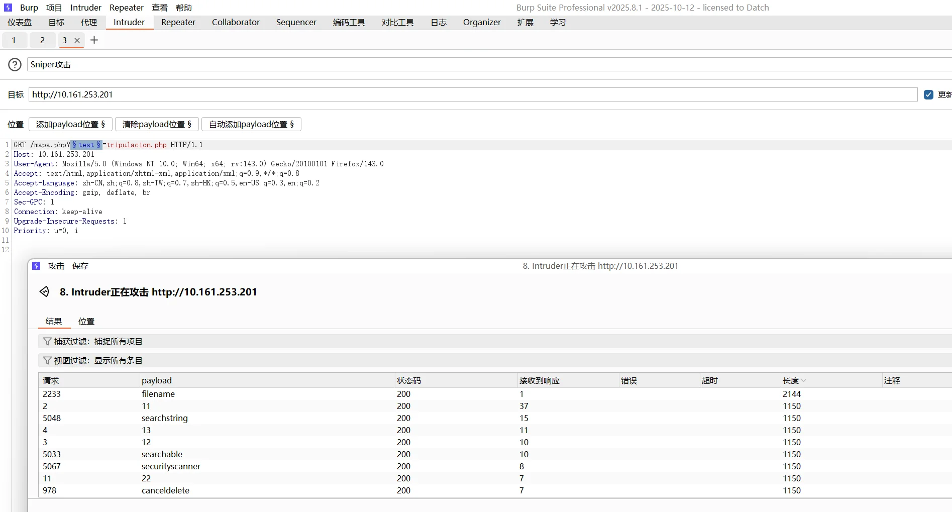Open the view filter funnel icon
Image resolution: width=952 pixels, height=512 pixels.
47,361
